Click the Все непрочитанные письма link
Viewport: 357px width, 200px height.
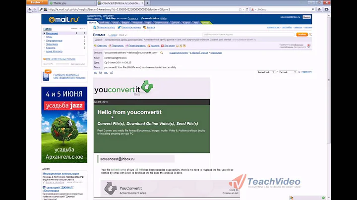(x=60, y=59)
